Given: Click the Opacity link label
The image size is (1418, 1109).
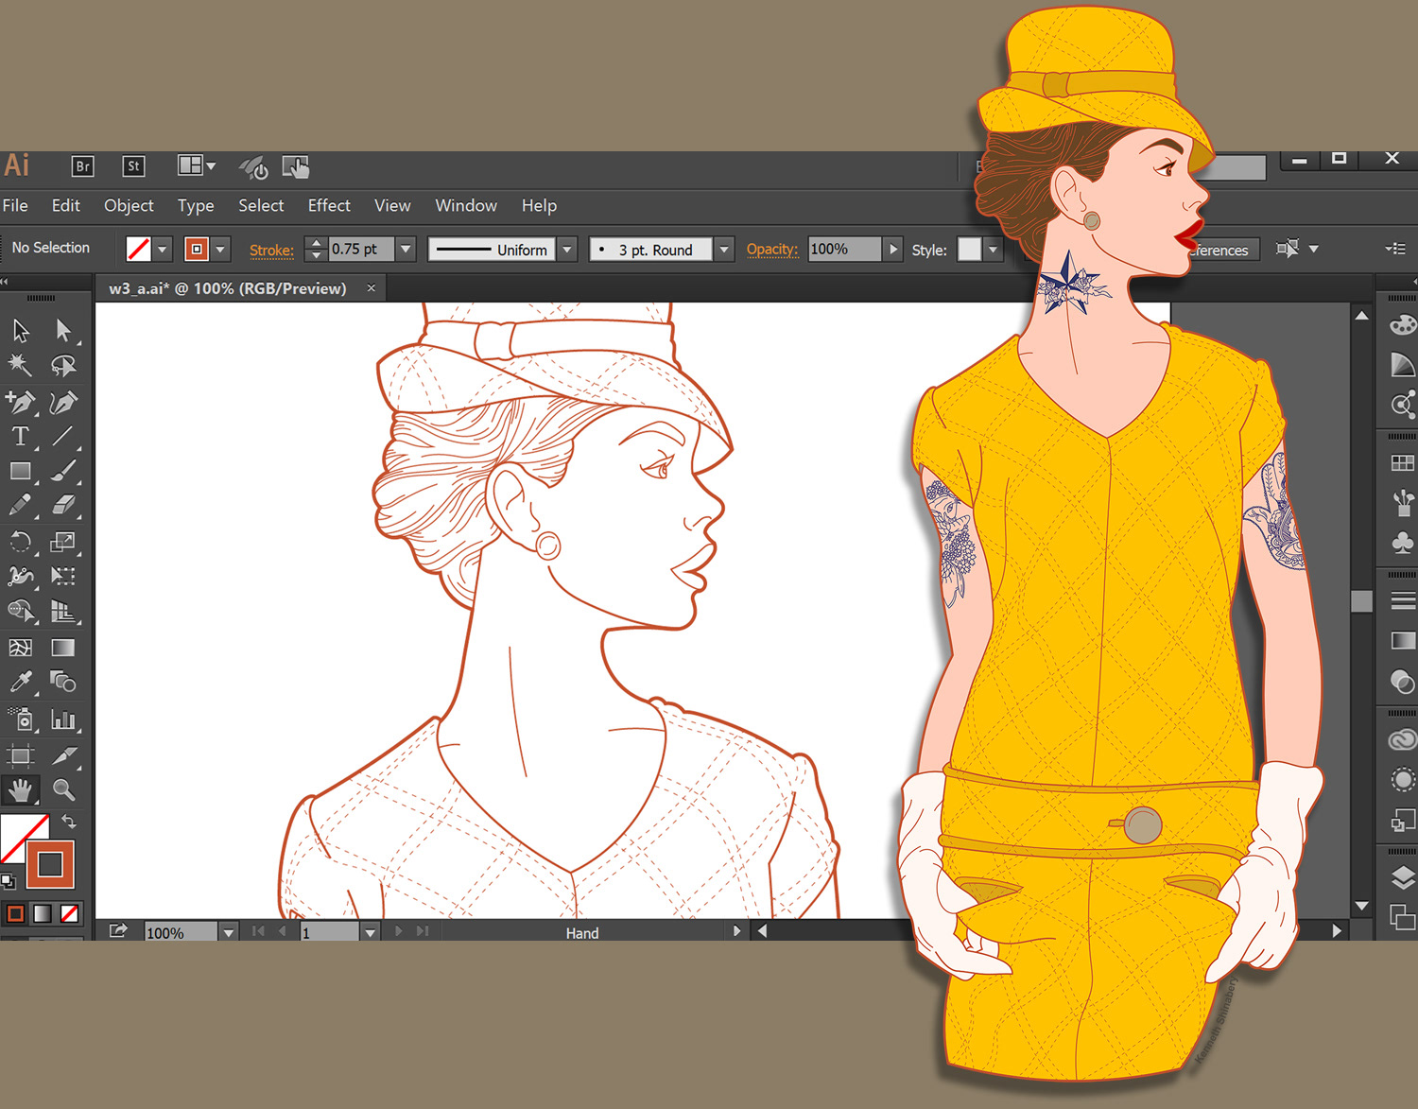Looking at the screenshot, I should 772,250.
